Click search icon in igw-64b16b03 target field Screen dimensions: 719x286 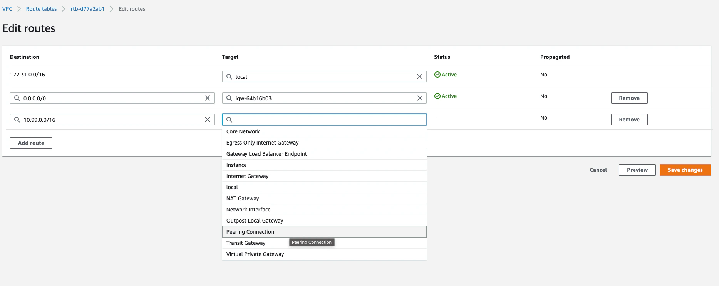click(x=229, y=98)
